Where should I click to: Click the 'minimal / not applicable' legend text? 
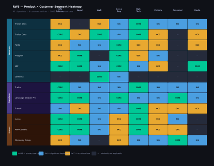point(111,154)
